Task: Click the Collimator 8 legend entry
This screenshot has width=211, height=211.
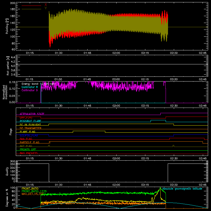Action: [30, 87]
